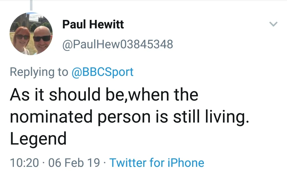Click the "Replying to" label text
287x174 pixels.
point(39,72)
